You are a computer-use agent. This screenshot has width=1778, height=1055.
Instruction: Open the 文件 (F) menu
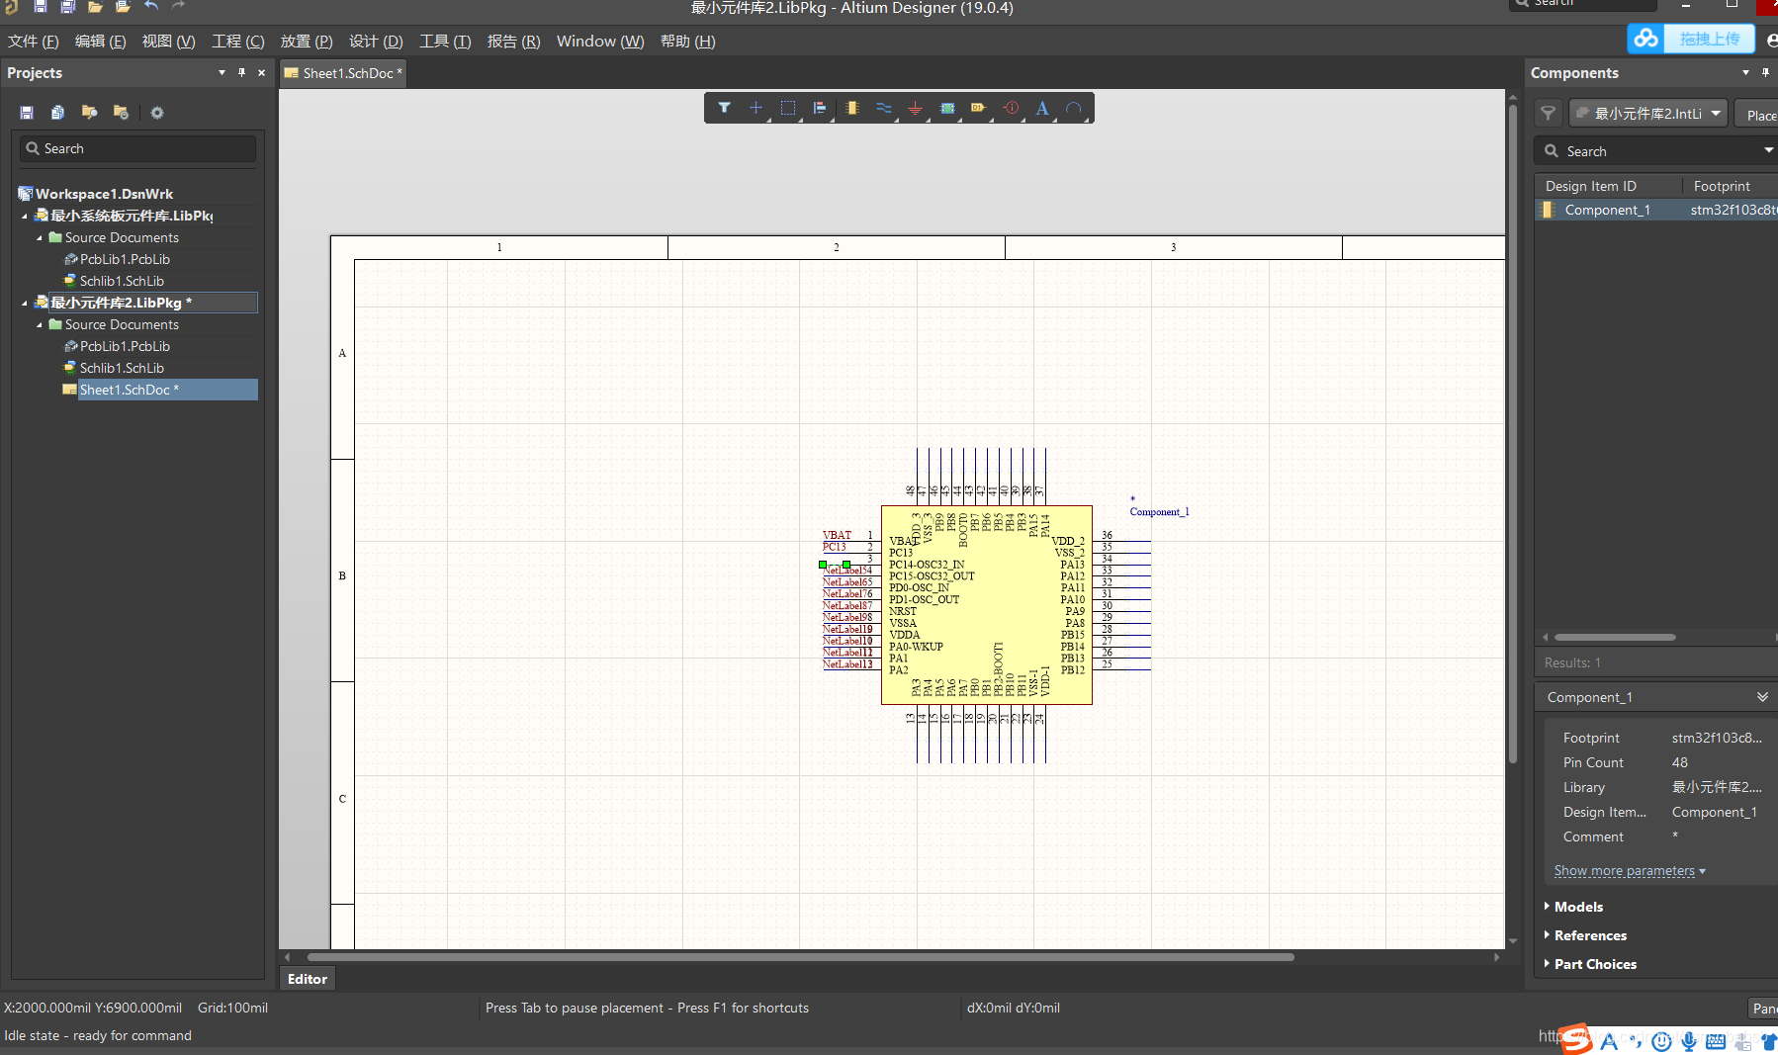point(34,42)
